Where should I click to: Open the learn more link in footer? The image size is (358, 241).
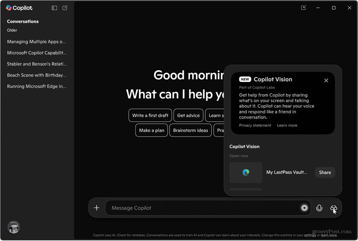tap(329, 235)
